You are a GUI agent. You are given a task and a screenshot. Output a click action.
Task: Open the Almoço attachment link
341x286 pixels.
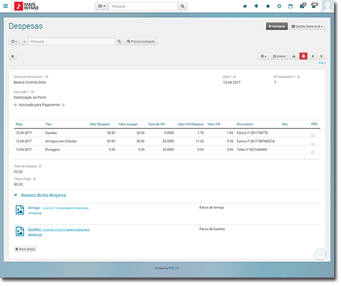34,208
